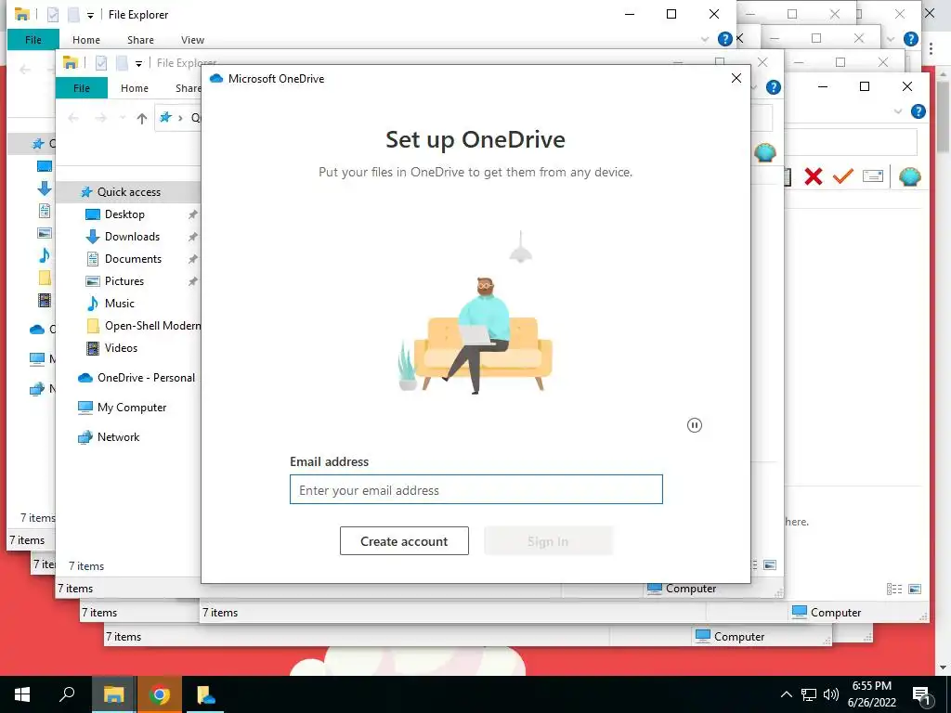Click the OneDrive cloud icon in dialog title
The width and height of the screenshot is (951, 713).
[x=215, y=78]
